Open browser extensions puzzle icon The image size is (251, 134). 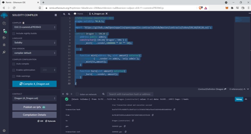(x=232, y=8)
